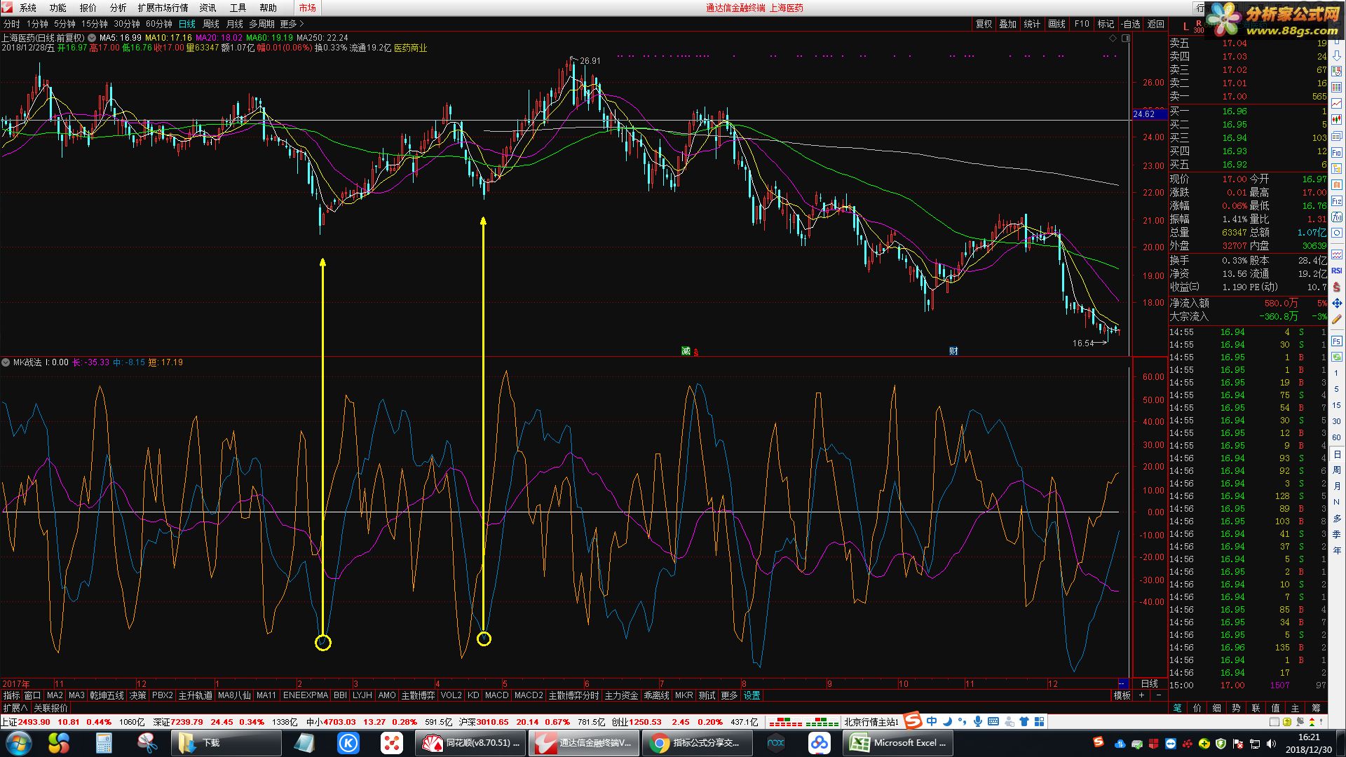Select the 指标 tab in bottom bar
Screen dimensions: 1346x757
(11, 695)
